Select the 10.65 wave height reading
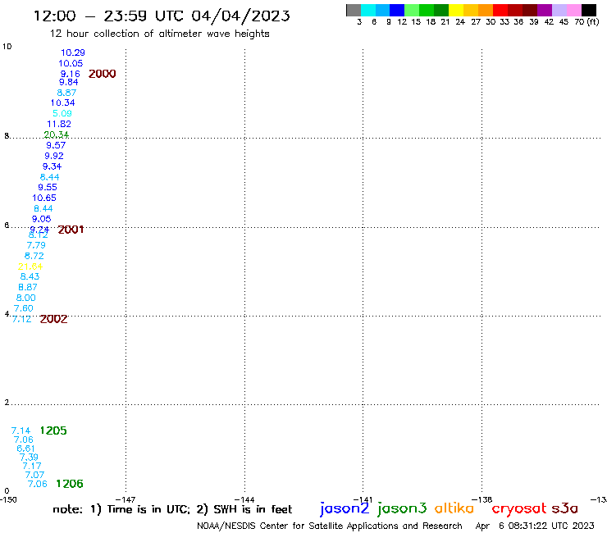 [44, 198]
